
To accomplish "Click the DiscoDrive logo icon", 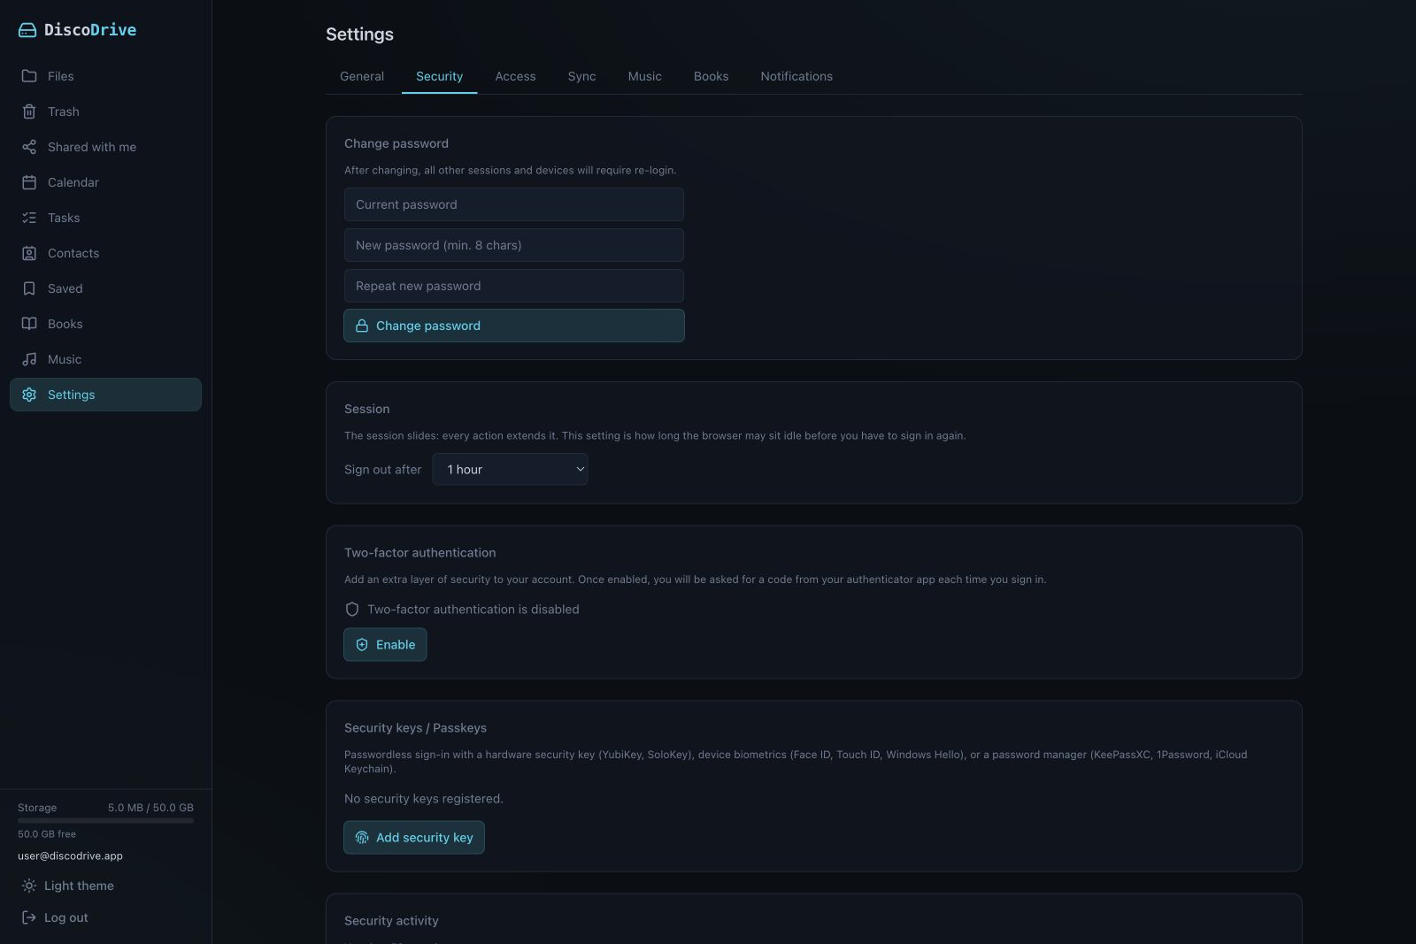I will [x=27, y=30].
